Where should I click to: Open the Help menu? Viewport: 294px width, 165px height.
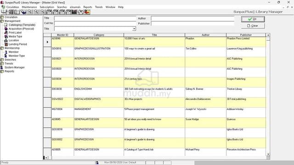click(120, 7)
